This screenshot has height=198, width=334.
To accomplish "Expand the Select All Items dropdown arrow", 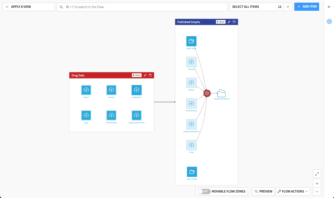I will click(x=288, y=7).
